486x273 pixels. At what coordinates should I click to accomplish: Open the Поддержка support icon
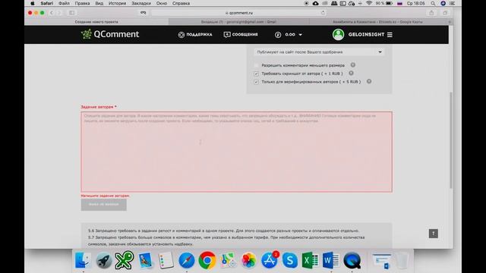pos(181,35)
